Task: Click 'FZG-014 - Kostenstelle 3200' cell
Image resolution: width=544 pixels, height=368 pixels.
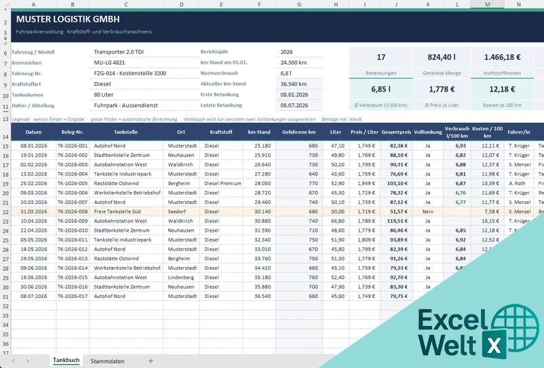Action: click(x=144, y=73)
